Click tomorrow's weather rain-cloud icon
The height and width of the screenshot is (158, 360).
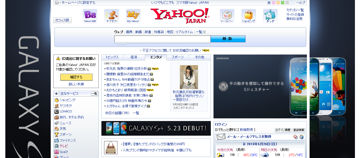[x=265, y=155]
